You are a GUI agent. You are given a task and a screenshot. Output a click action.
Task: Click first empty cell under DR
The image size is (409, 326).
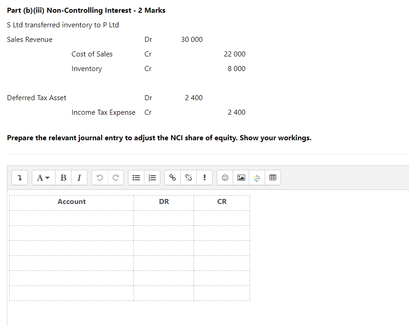(x=164, y=218)
